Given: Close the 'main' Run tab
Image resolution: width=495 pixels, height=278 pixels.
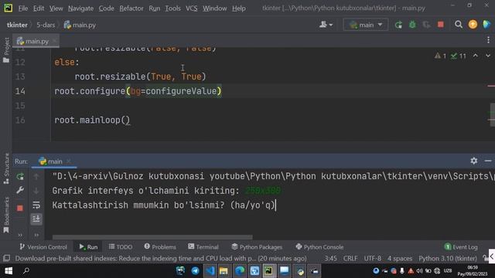Looking at the screenshot, I should pos(68,161).
